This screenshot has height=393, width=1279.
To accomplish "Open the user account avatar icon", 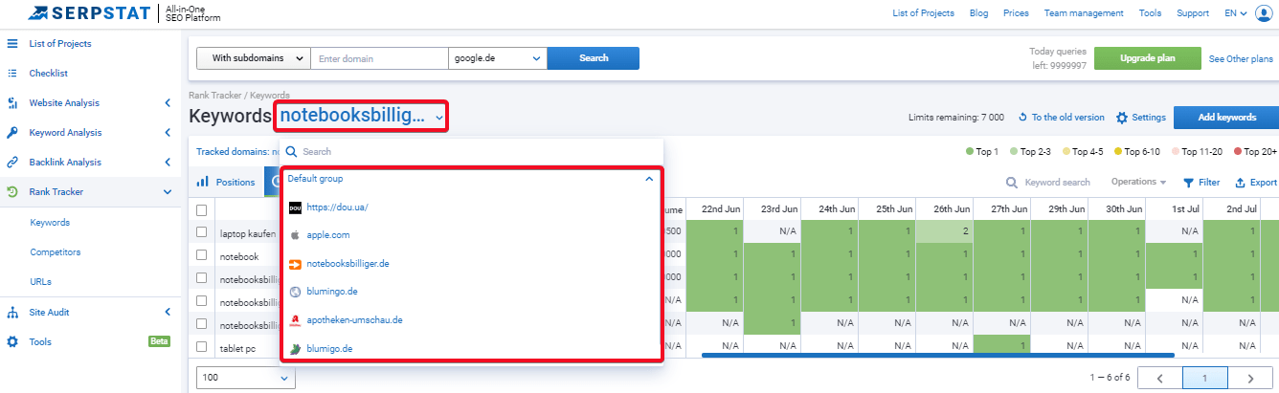I will point(1263,13).
